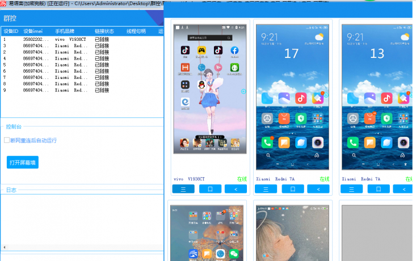Screen dimensions: 416x261
Task: Tap the yellow gamepad icon on vivo screen
Action: click(x=201, y=50)
